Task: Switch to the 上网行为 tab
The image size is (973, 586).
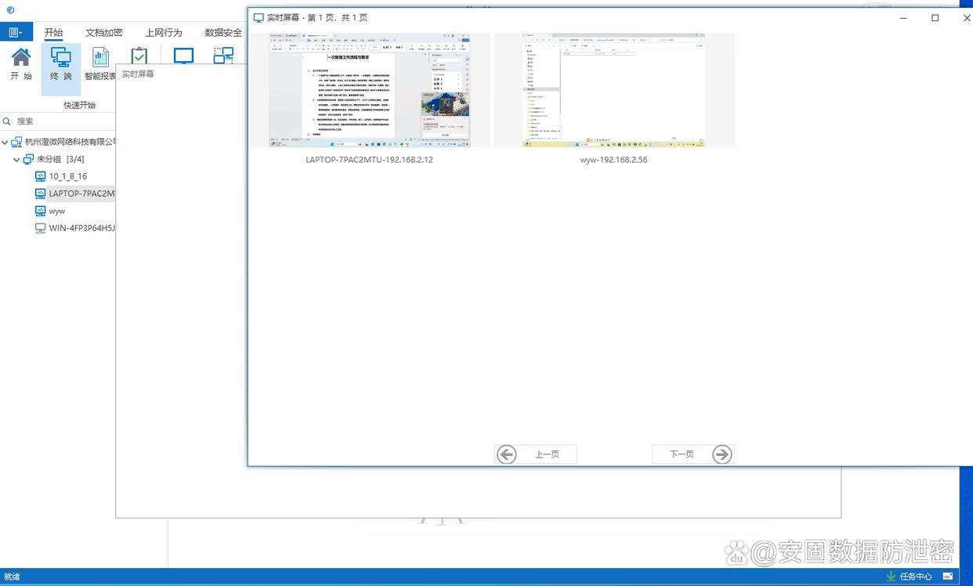Action: click(x=163, y=33)
